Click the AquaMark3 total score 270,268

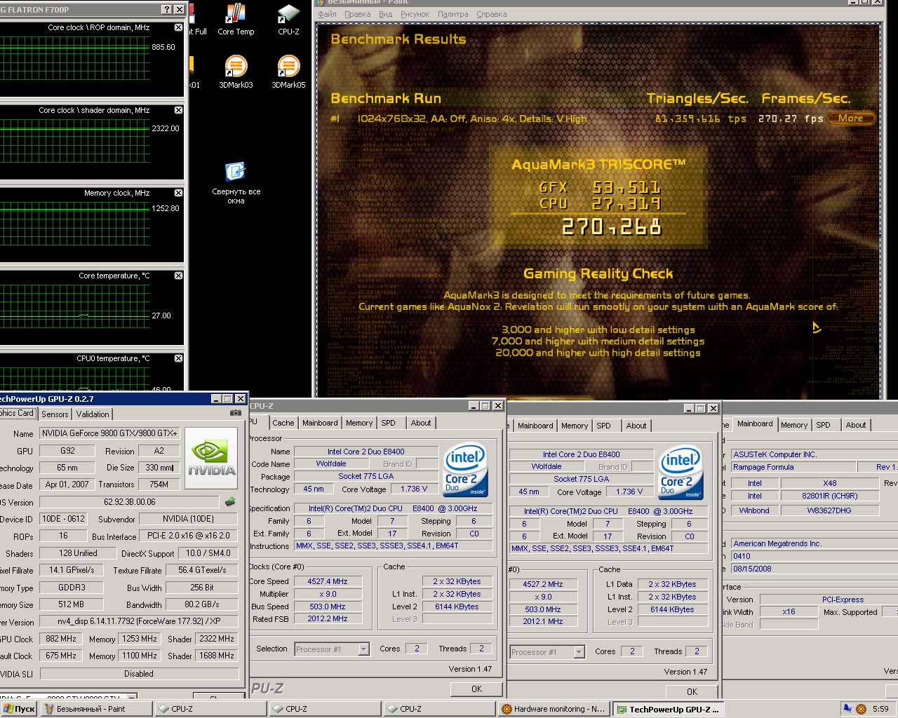pyautogui.click(x=611, y=226)
